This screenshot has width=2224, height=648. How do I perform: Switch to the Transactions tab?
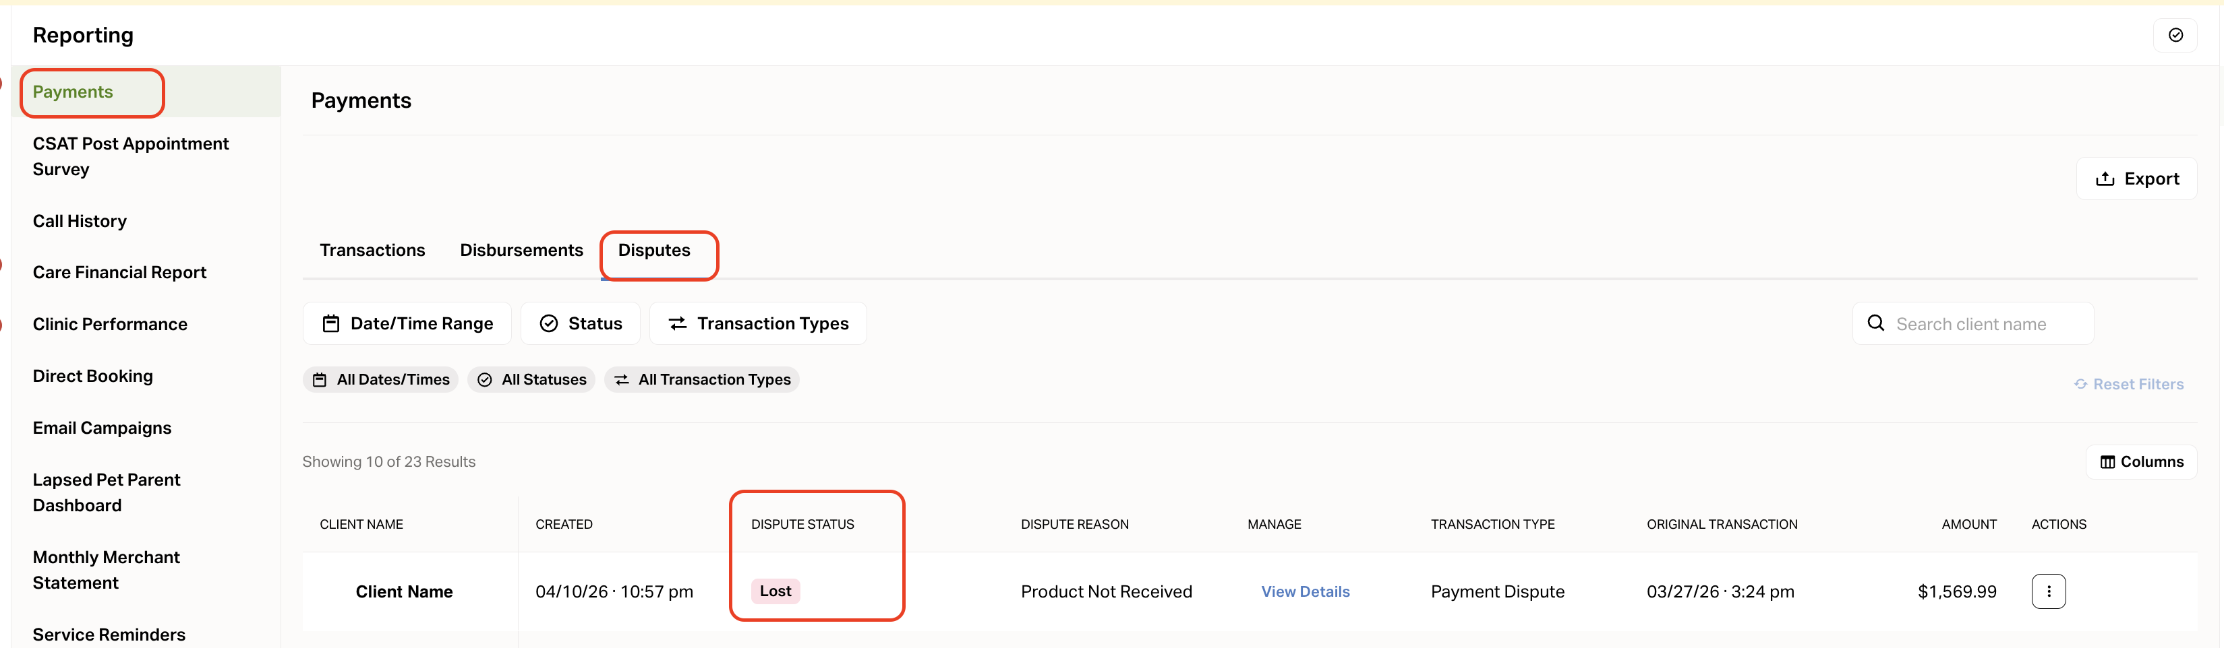pyautogui.click(x=372, y=250)
